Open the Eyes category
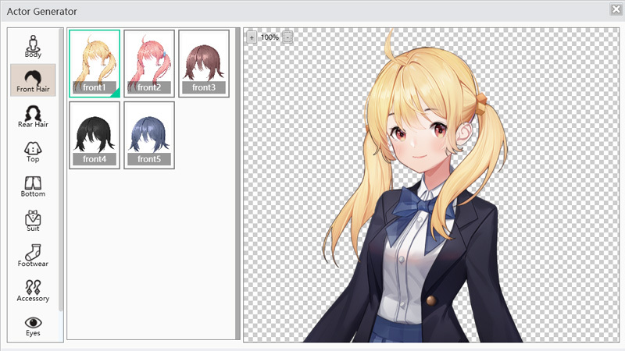 tap(33, 325)
